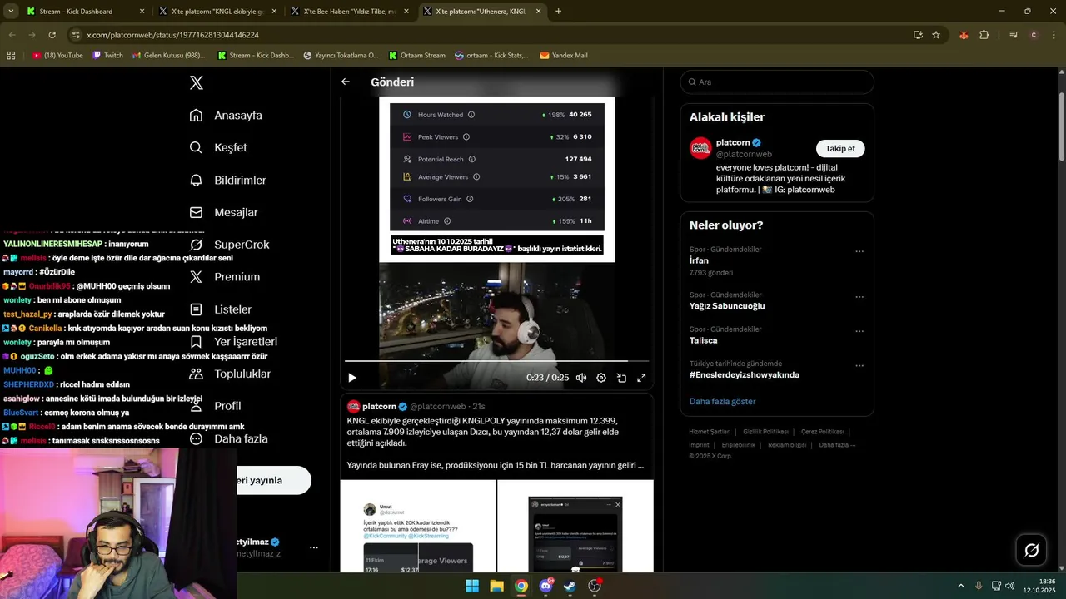
Task: Open SuperGrok in the sidebar
Action: tap(229, 245)
